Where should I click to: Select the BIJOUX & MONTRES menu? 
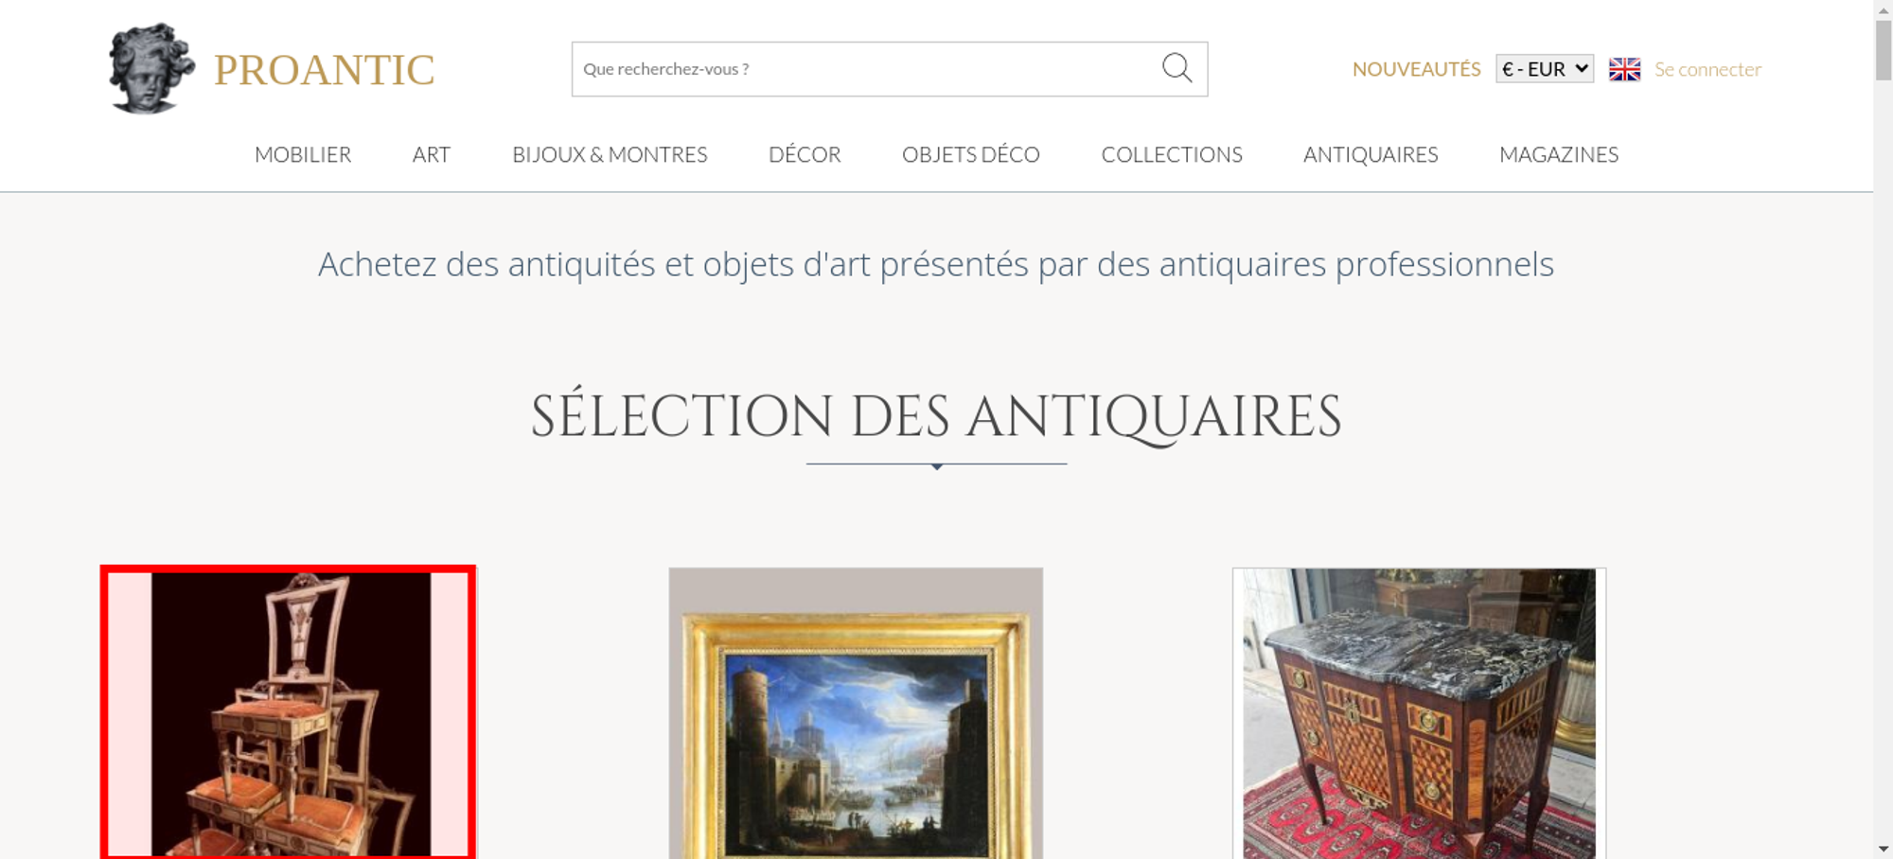[x=610, y=154]
